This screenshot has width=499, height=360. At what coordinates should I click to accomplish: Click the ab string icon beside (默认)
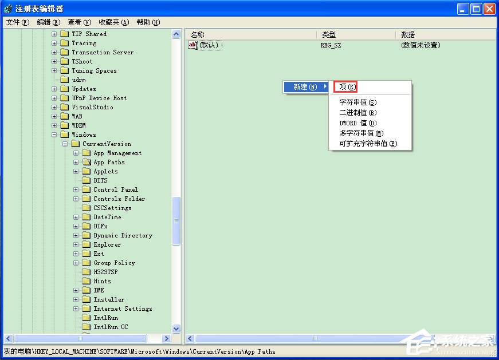(194, 45)
